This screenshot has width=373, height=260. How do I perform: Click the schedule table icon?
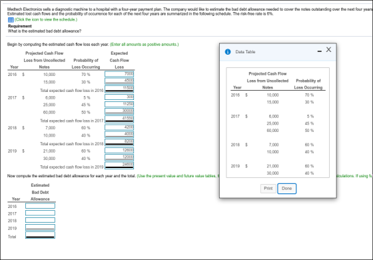11,20
